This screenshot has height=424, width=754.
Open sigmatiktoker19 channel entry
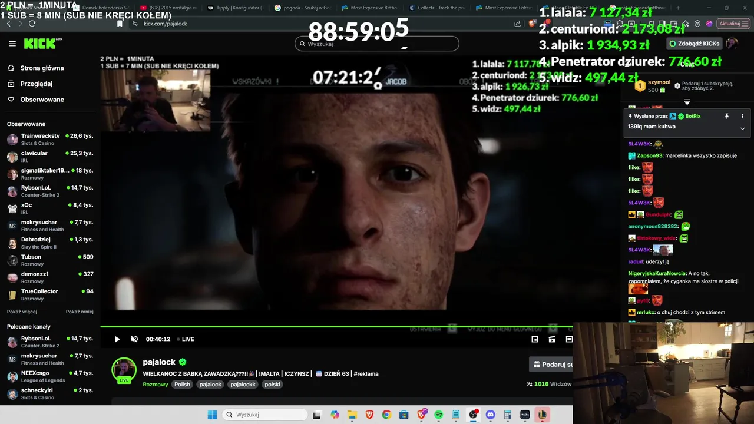(x=50, y=174)
